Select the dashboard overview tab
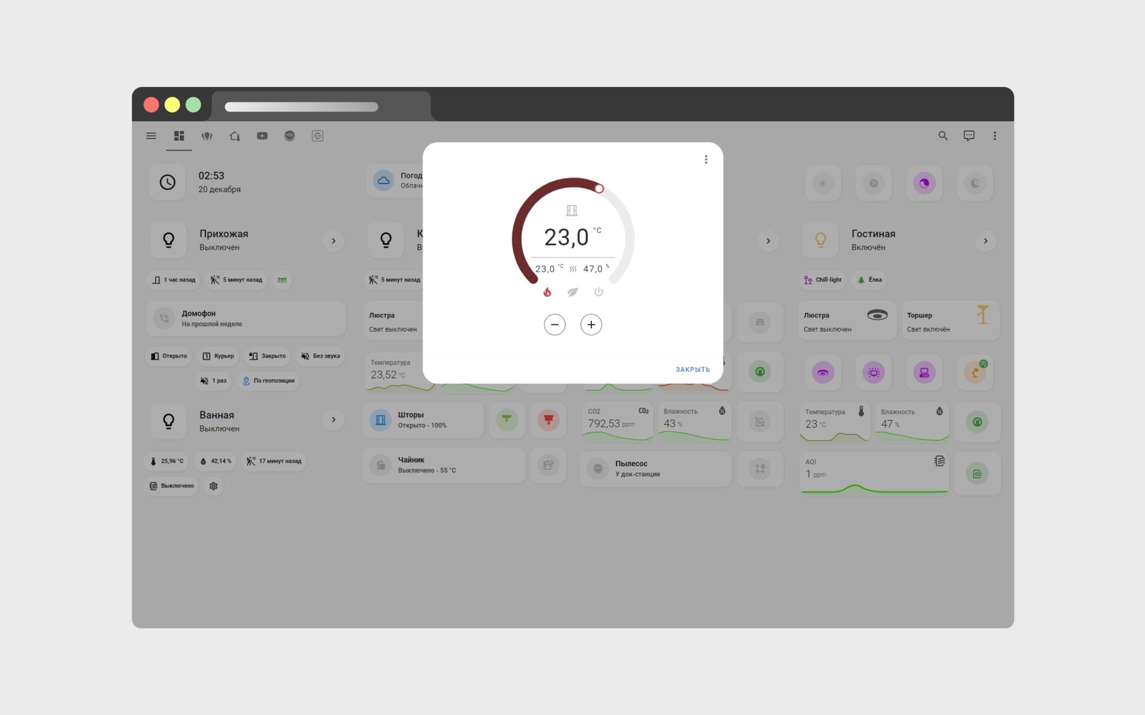Screen dimensions: 1145x715 coord(179,136)
